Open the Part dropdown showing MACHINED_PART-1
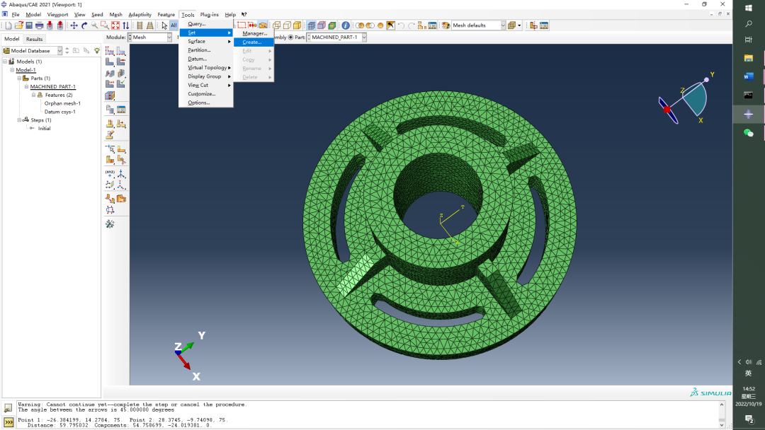This screenshot has width=765, height=430. point(363,37)
